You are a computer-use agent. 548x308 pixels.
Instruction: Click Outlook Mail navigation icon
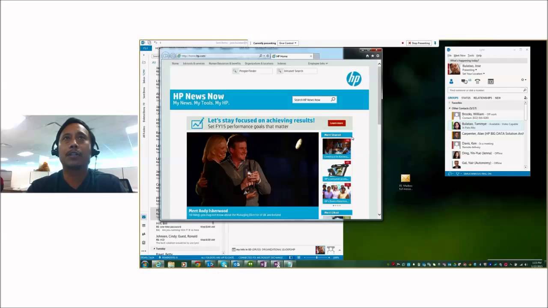tap(144, 217)
